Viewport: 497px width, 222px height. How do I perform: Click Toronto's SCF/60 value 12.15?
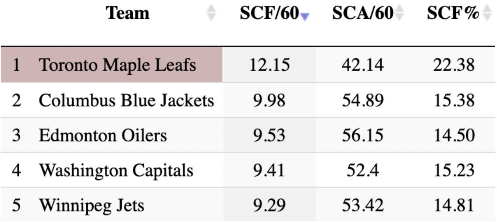269,65
